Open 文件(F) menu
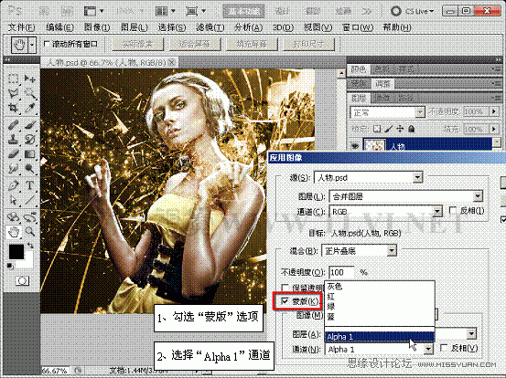Image resolution: width=506 pixels, height=378 pixels. tap(21, 27)
